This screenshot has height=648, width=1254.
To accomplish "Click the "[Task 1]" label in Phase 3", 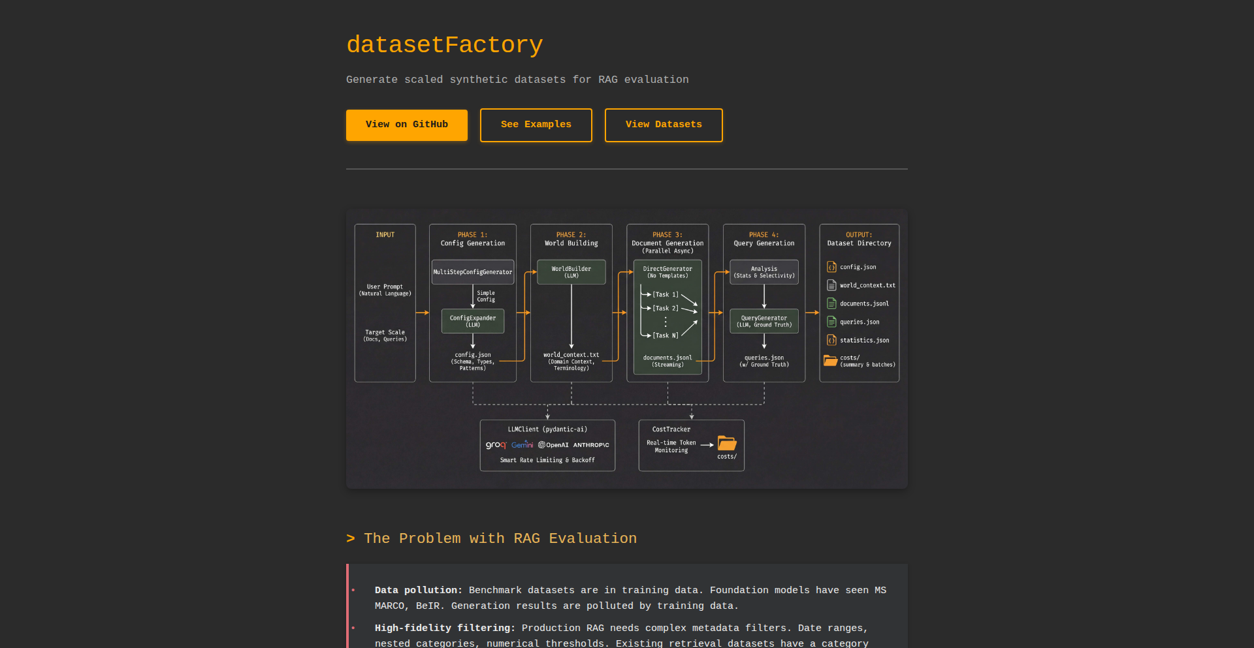I will click(x=666, y=295).
